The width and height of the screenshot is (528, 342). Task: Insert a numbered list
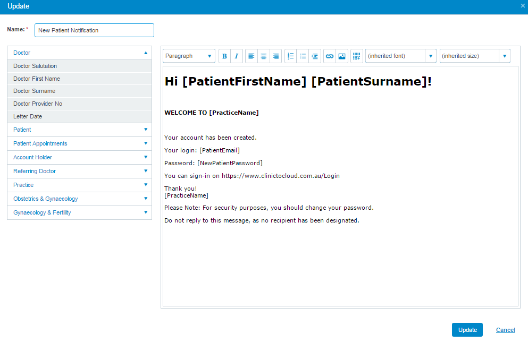tap(291, 56)
